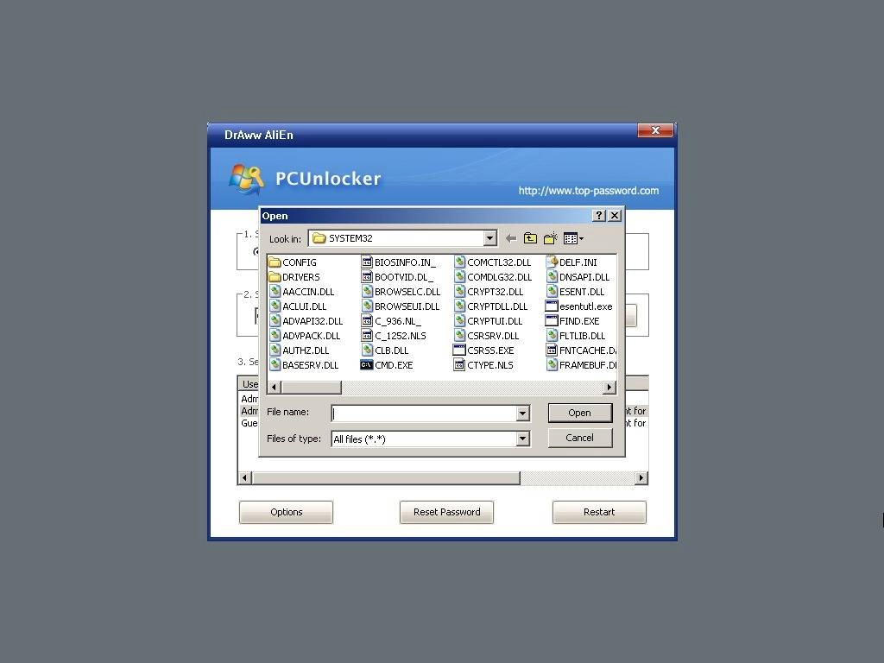The height and width of the screenshot is (663, 884).
Task: Click the file list horizontal scrollbar thumb
Action: 311,388
